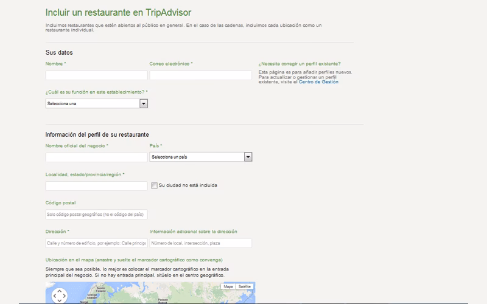The width and height of the screenshot is (487, 304).
Task: Click the Dirección street address field
Action: click(96, 243)
